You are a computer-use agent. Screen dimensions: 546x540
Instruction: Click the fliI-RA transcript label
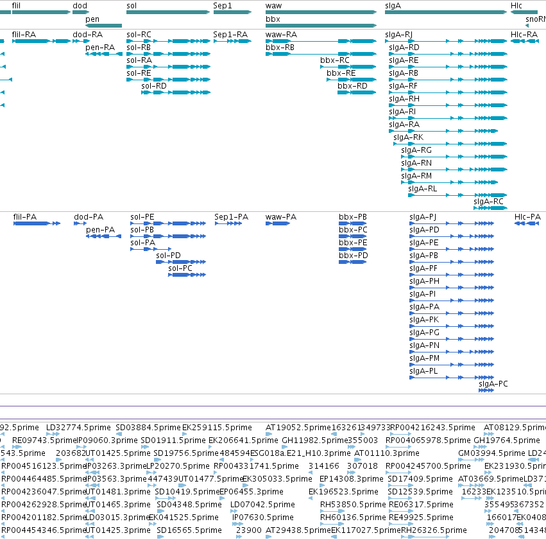pos(24,35)
